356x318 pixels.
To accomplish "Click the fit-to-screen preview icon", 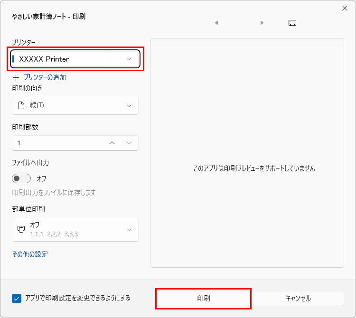I will tap(292, 23).
